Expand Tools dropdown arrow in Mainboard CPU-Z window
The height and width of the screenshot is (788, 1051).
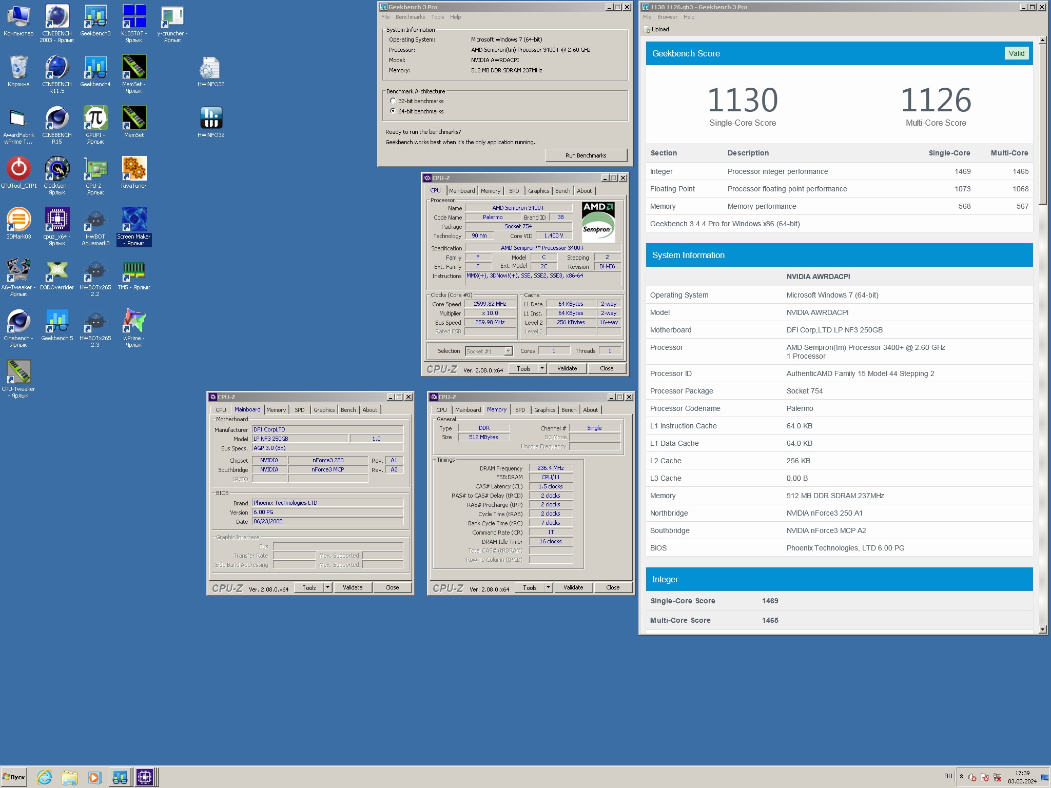[x=328, y=587]
